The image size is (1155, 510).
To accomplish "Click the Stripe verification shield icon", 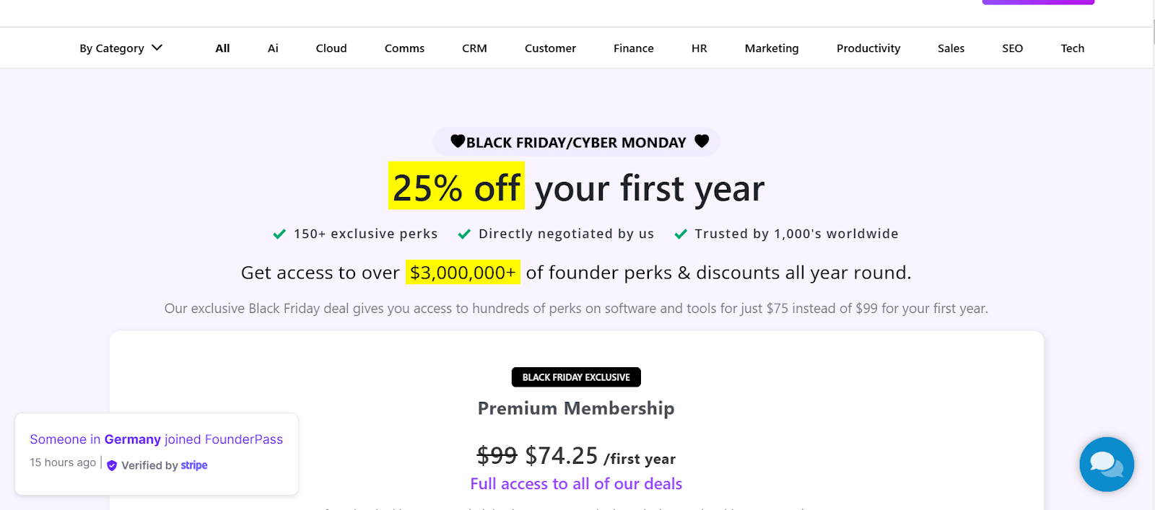I will point(112,465).
